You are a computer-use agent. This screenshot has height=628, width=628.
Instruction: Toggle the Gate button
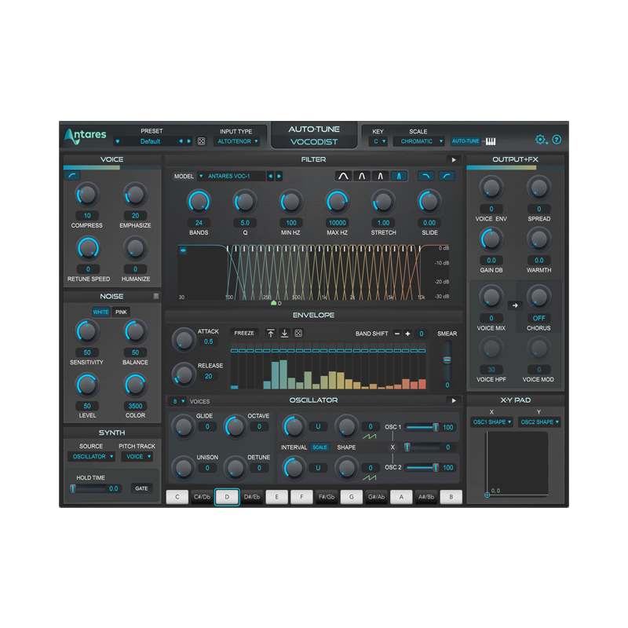[x=141, y=488]
